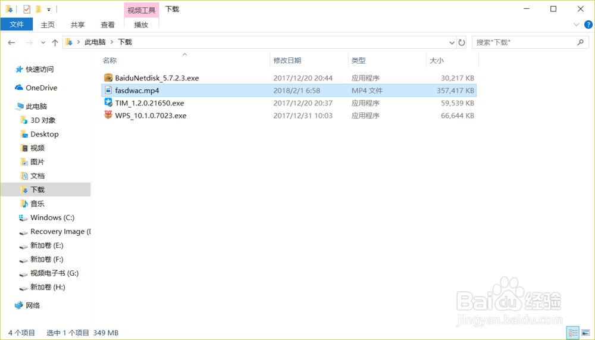Switch to the 主页 ribbon tab
This screenshot has height=340, width=595.
pyautogui.click(x=48, y=24)
